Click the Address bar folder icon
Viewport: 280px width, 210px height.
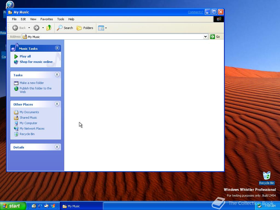[25, 37]
